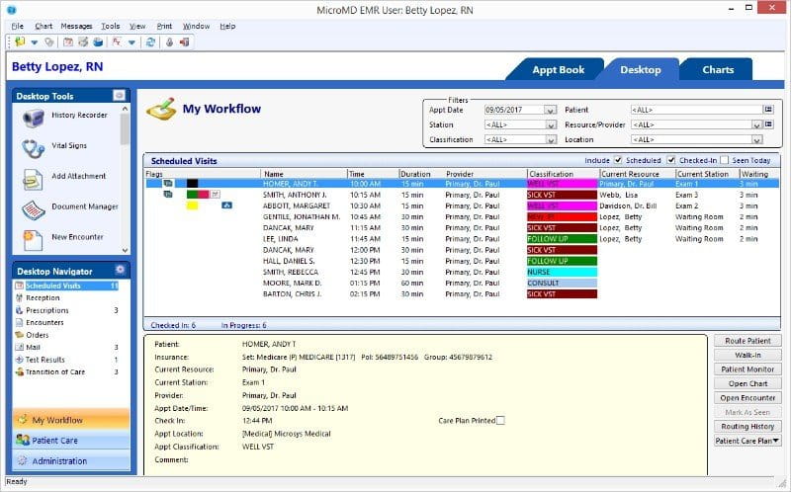The width and height of the screenshot is (791, 492).
Task: Open the Location filter dropdown
Action: (x=756, y=139)
